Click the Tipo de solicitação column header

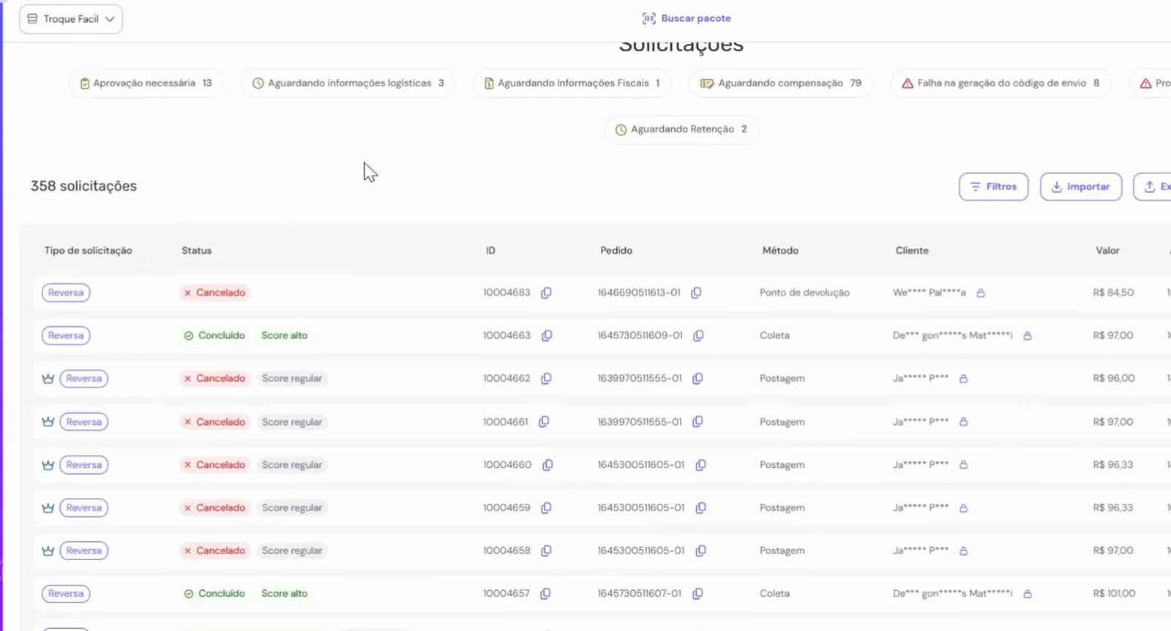point(89,251)
